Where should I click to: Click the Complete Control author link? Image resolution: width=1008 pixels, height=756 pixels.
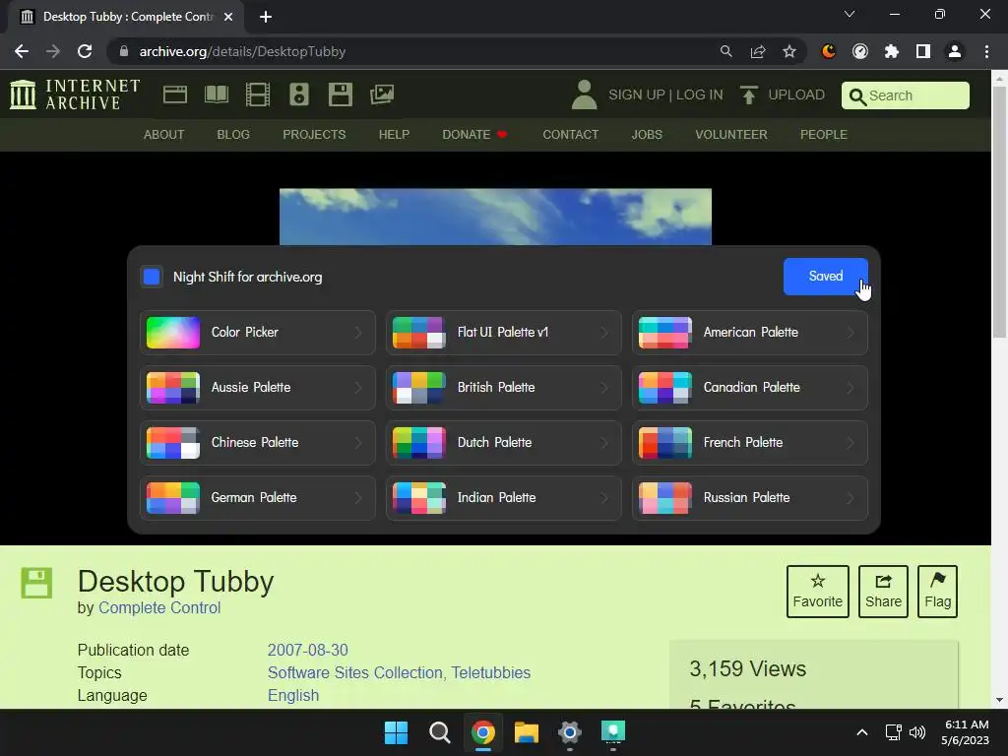click(x=159, y=608)
